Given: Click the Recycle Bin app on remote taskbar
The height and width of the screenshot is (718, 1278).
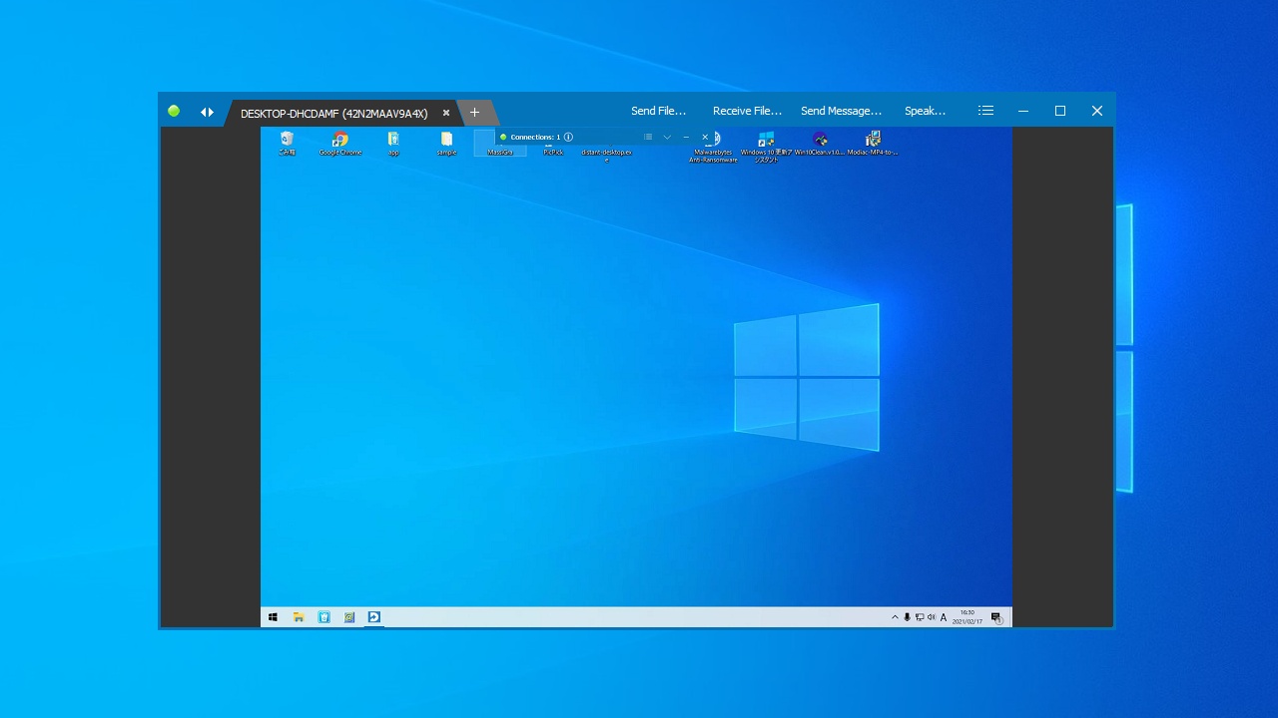Looking at the screenshot, I should pos(324,617).
